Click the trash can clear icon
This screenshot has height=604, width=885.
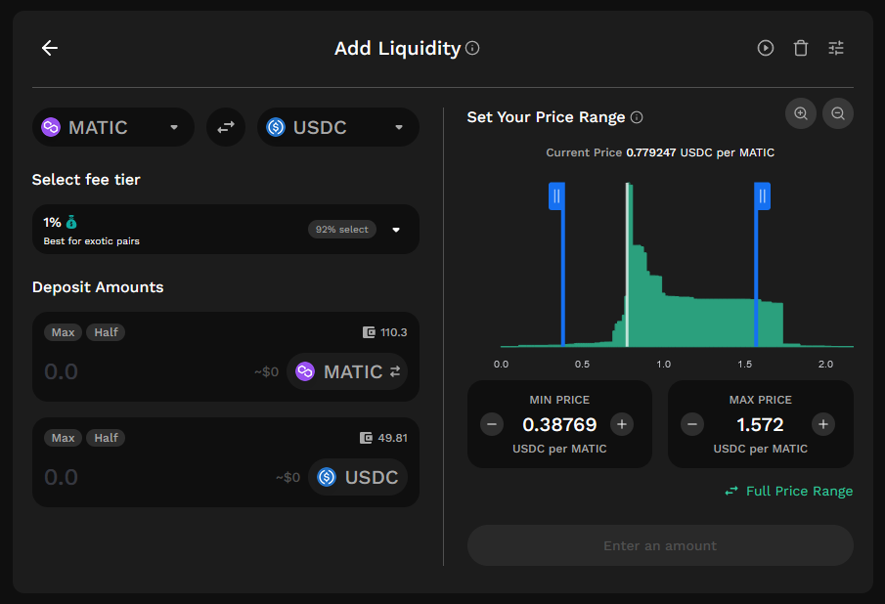coord(800,48)
